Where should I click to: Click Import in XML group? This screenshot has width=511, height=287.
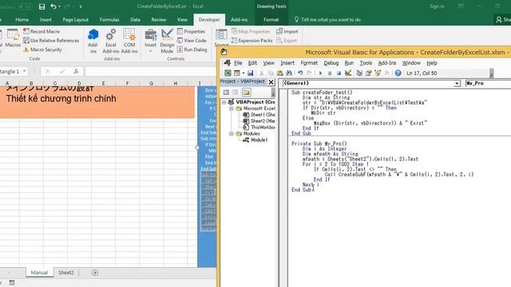pyautogui.click(x=287, y=31)
